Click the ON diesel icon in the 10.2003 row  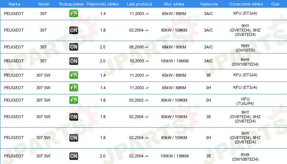[x=73, y=61]
